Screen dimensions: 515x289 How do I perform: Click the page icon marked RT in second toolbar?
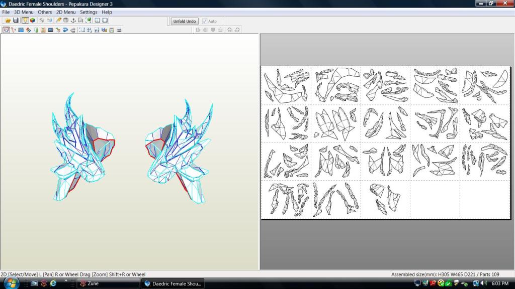[97, 30]
